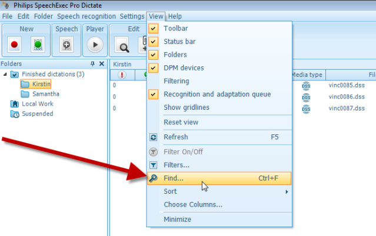Collapse the Finished dictations tree node

point(5,75)
